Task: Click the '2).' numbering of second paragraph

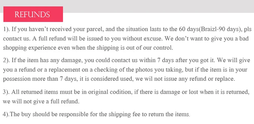Action: 6,60
